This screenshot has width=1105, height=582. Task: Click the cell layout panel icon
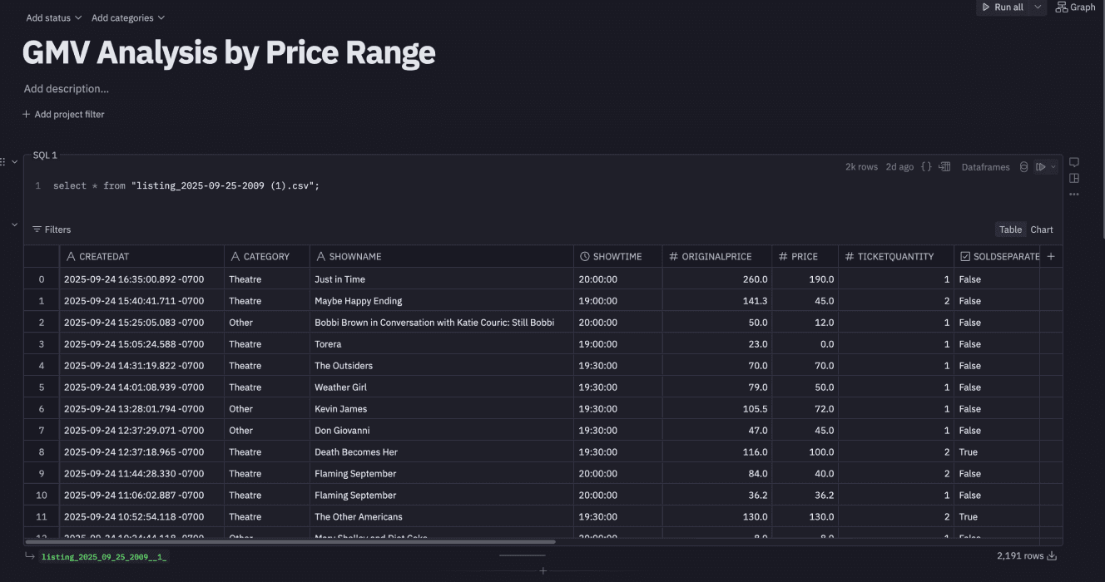pyautogui.click(x=1074, y=178)
